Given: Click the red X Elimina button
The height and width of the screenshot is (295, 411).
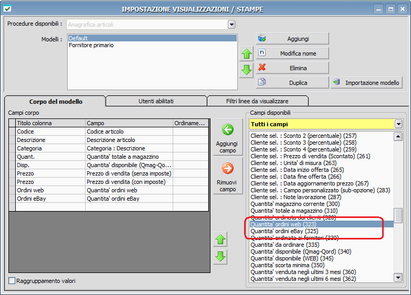Looking at the screenshot, I should click(x=292, y=68).
